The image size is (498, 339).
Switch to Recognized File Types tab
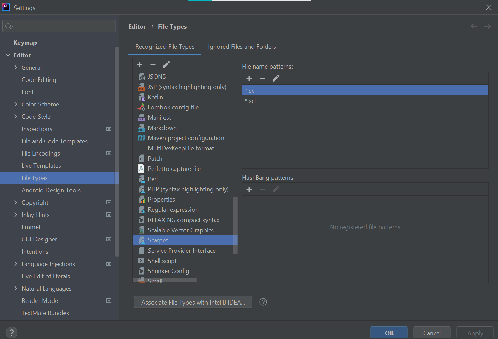[x=165, y=47]
